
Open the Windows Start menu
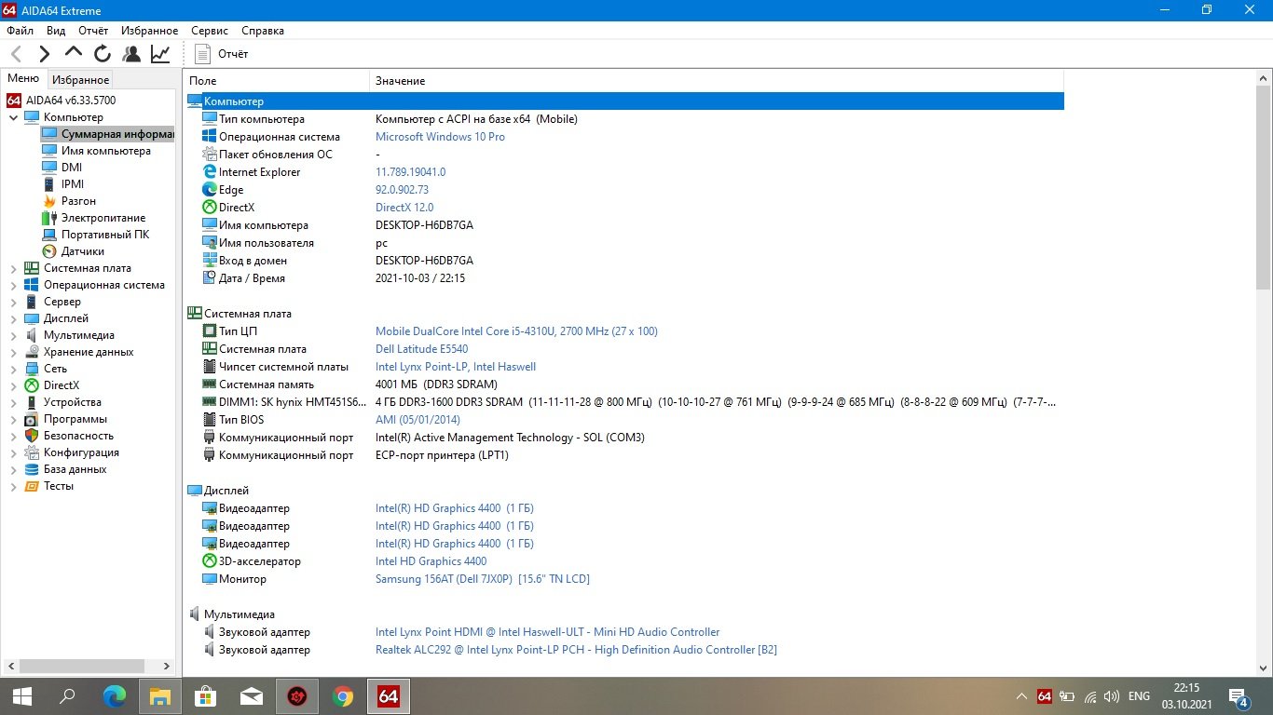tap(22, 696)
